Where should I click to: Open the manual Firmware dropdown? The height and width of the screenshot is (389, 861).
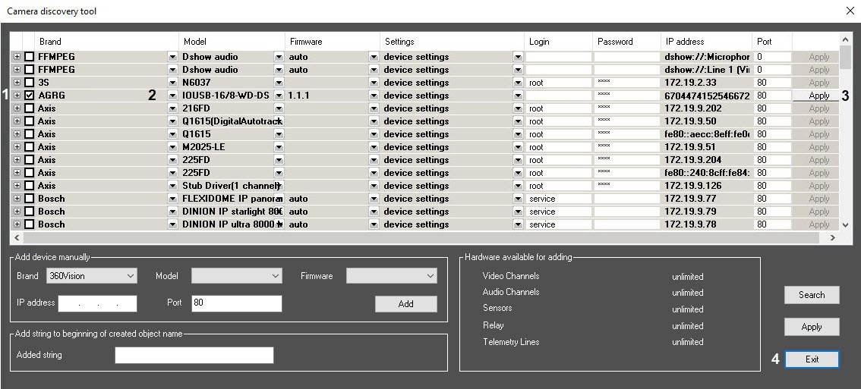391,276
